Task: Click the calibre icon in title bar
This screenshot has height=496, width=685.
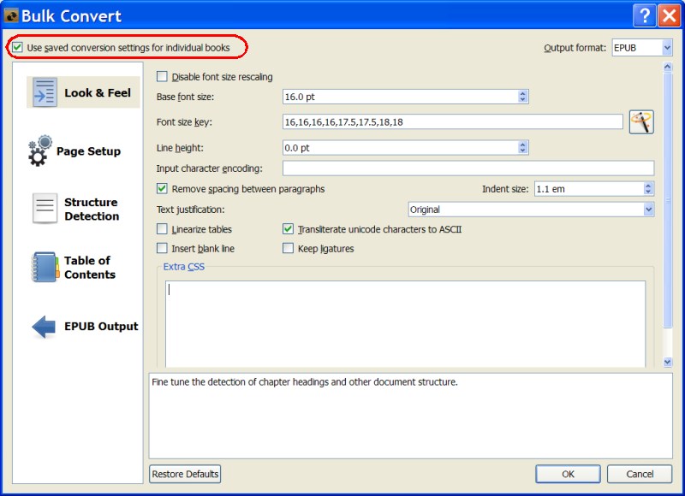Action: [11, 15]
